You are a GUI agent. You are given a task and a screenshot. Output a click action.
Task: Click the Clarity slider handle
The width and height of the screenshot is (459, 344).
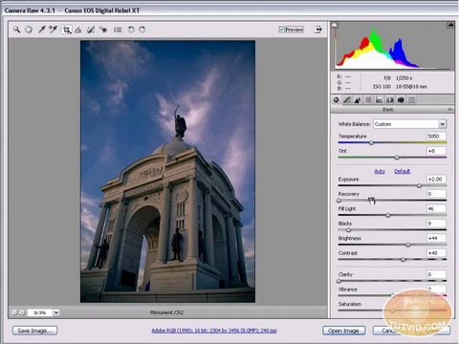tap(339, 282)
